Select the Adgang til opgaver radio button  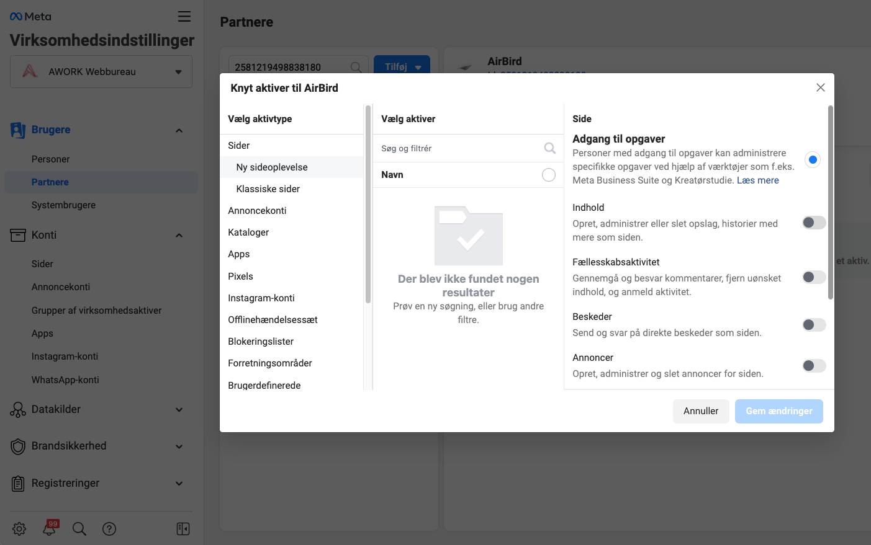point(813,160)
